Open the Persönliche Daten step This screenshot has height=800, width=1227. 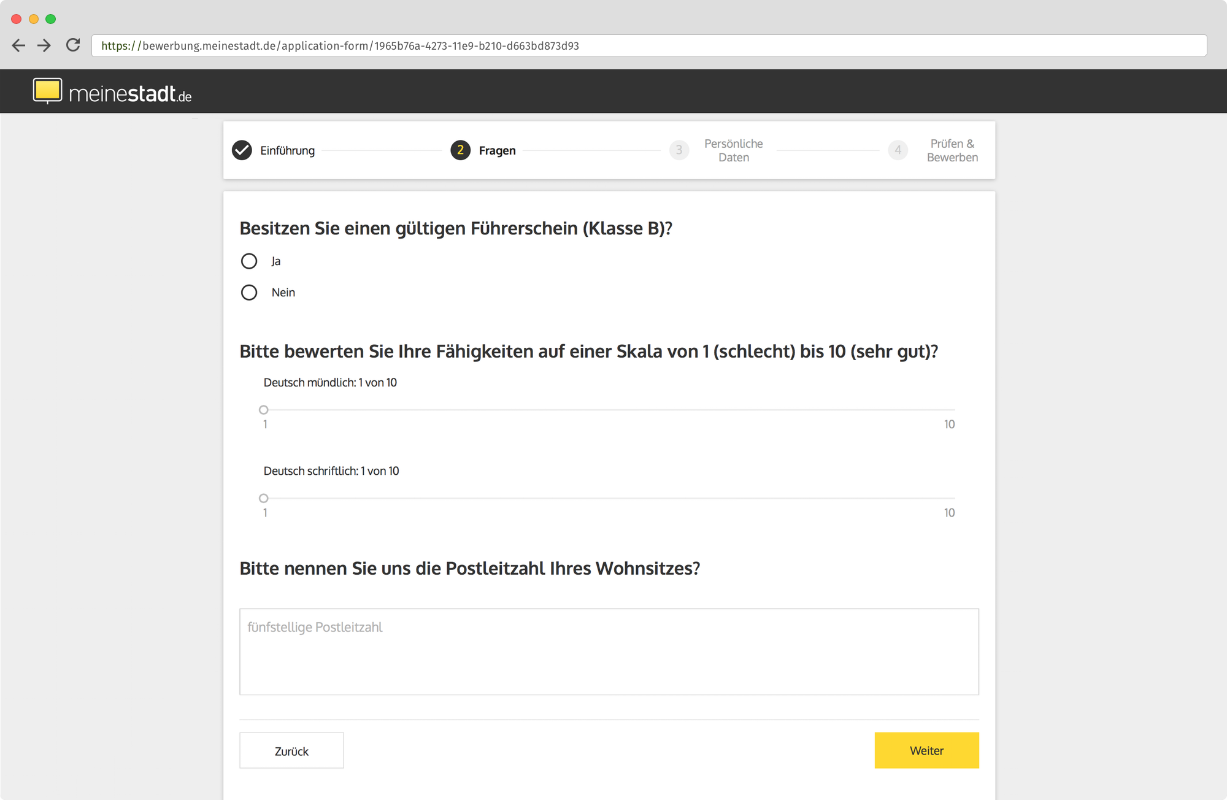(733, 150)
